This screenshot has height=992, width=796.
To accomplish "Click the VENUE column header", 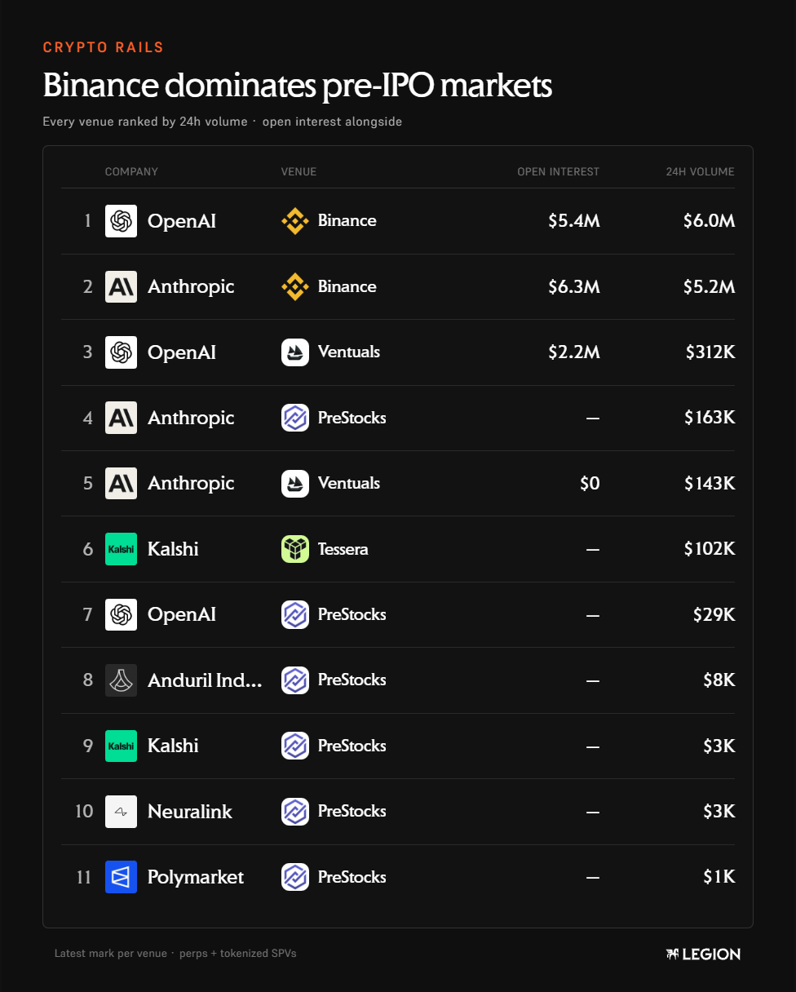I will coord(298,172).
